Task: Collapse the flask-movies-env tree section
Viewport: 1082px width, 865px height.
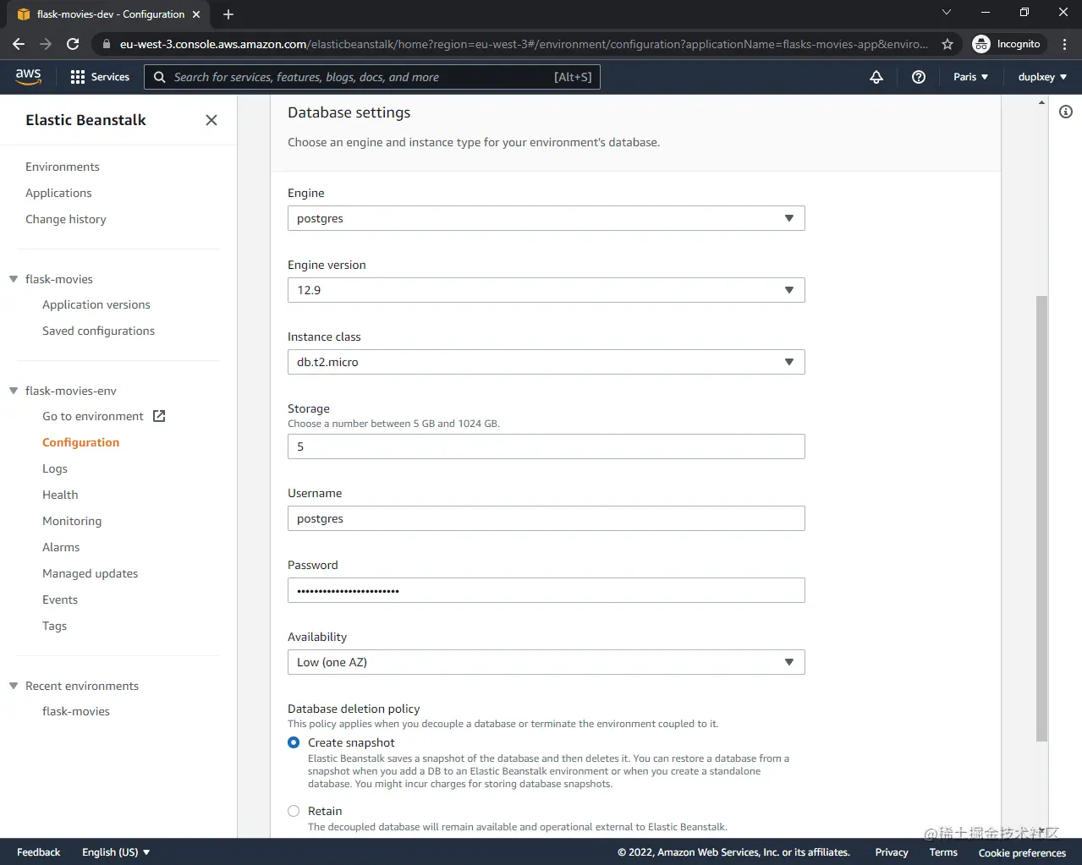Action: pyautogui.click(x=14, y=391)
